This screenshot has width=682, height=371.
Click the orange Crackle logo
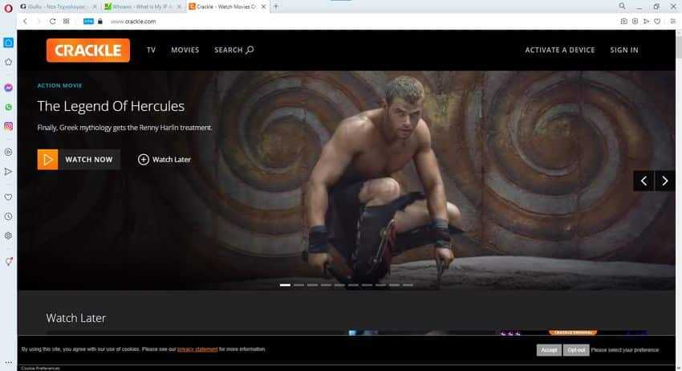point(88,50)
